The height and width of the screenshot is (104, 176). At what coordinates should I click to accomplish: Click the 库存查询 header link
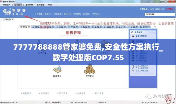58,14
